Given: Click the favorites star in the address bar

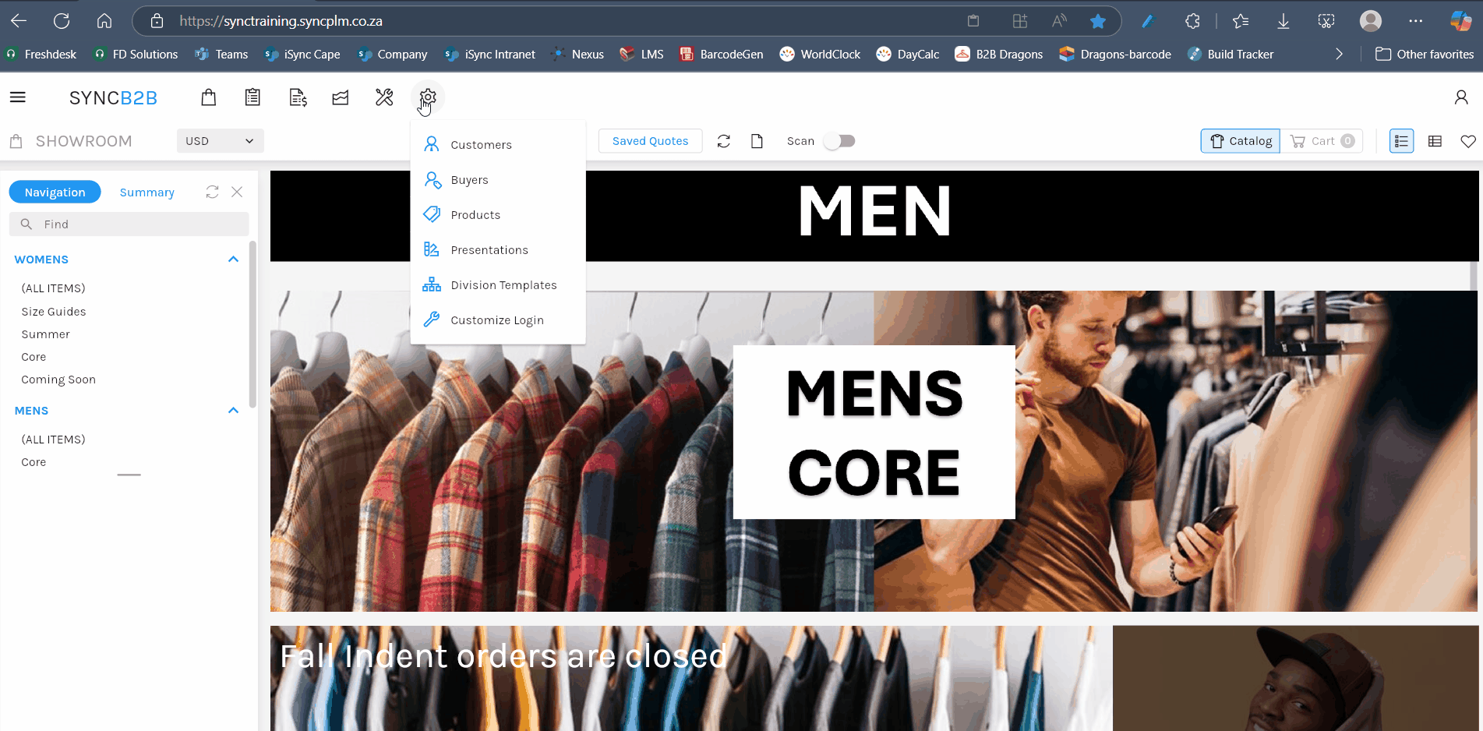Looking at the screenshot, I should coord(1098,21).
